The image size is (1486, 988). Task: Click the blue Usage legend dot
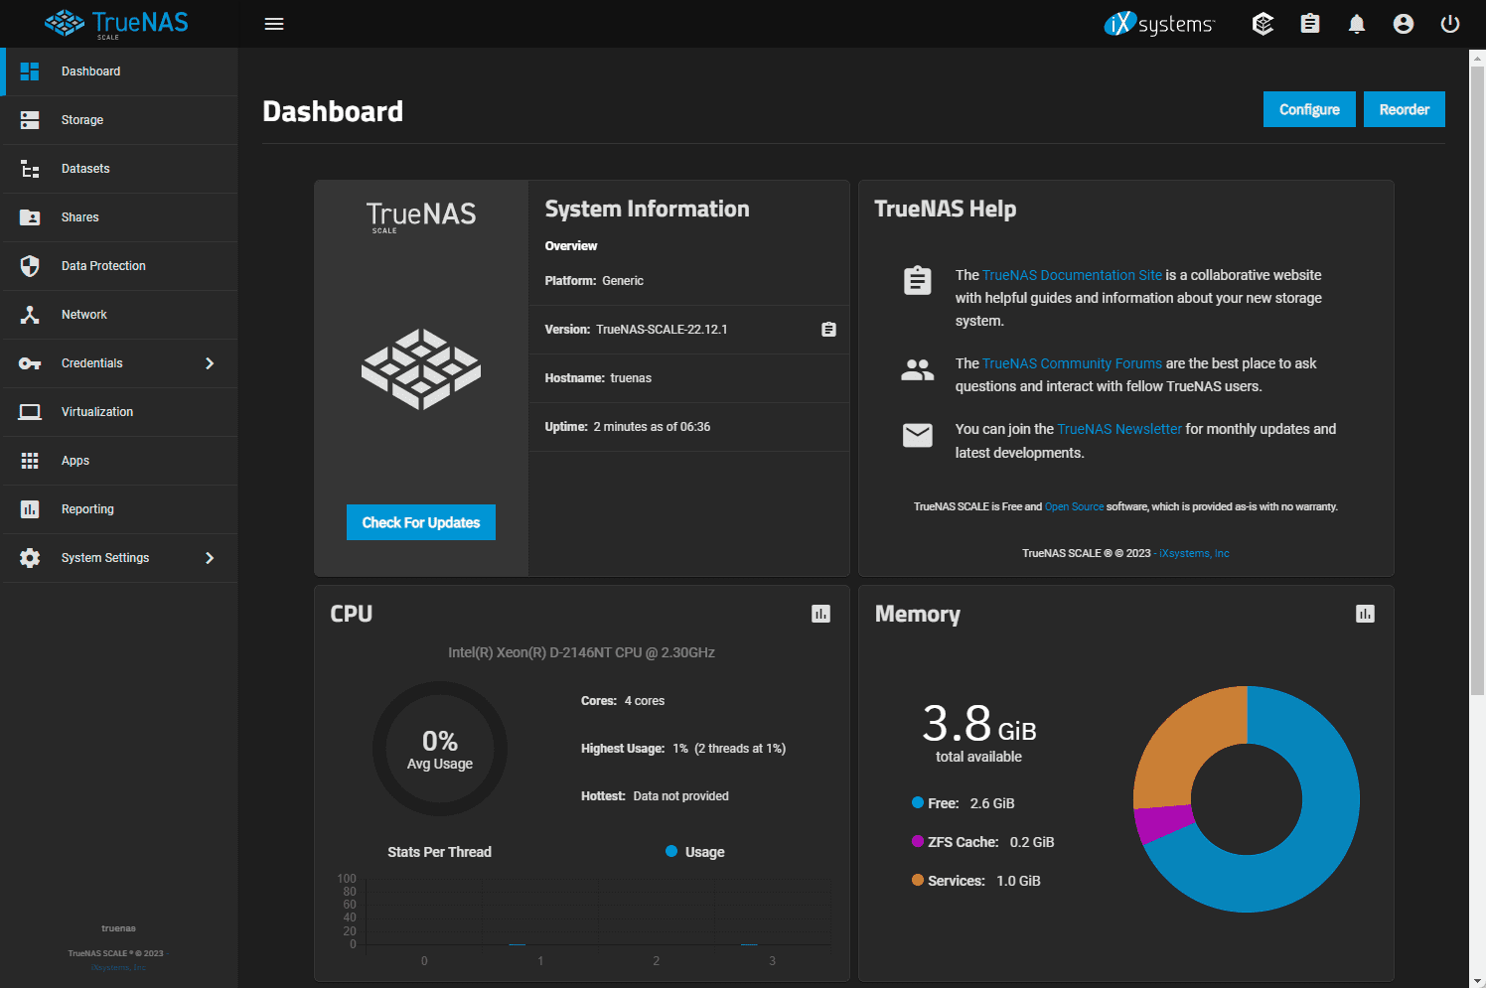tap(671, 851)
